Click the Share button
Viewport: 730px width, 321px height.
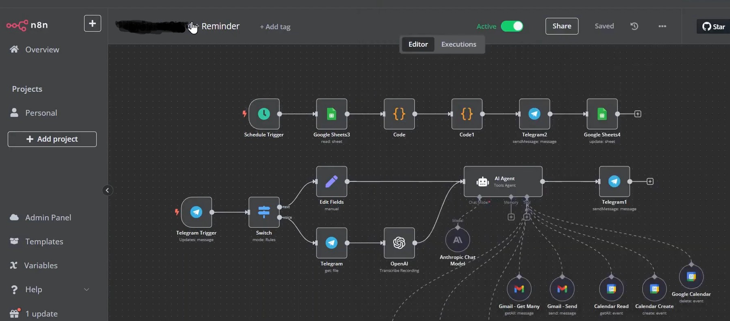[x=561, y=26]
